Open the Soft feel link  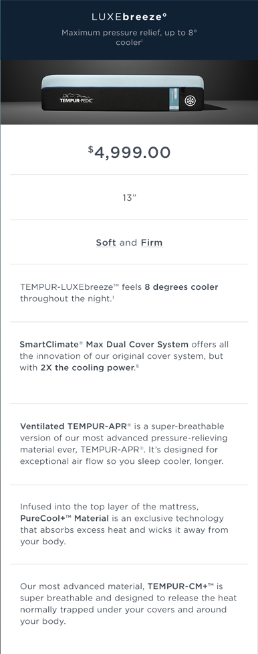(x=106, y=242)
